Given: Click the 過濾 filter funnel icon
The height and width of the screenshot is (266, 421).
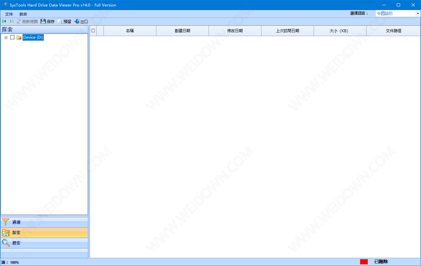Looking at the screenshot, I should [x=6, y=222].
